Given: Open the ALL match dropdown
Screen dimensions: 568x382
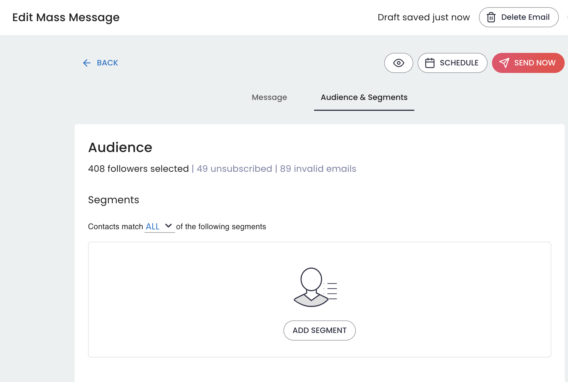Looking at the screenshot, I should 159,226.
